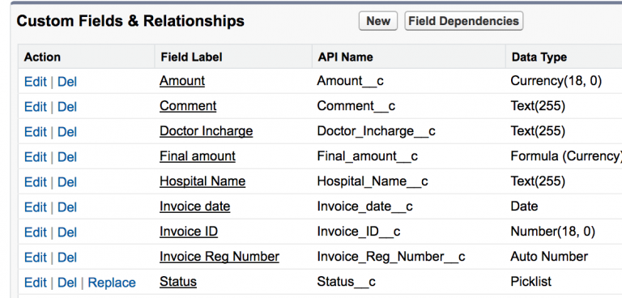Open Field Dependencies
The width and height of the screenshot is (622, 298).
(x=464, y=21)
